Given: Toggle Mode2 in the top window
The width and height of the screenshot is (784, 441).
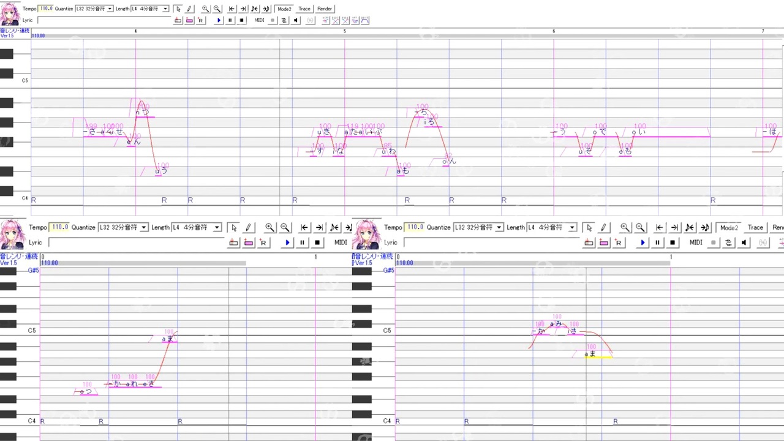Looking at the screenshot, I should point(284,9).
